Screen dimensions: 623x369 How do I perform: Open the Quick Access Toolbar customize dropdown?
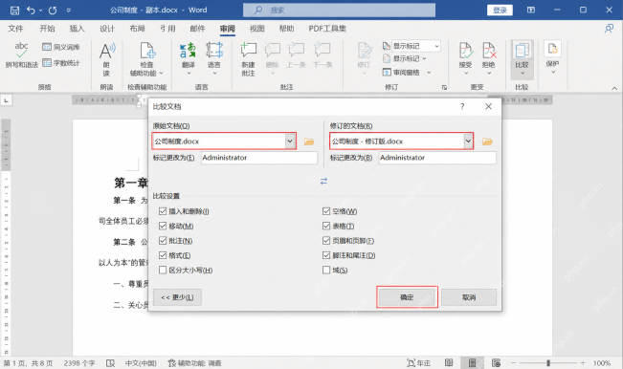tap(68, 11)
